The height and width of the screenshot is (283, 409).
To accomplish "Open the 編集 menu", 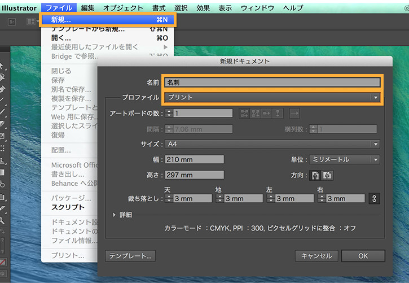I will (87, 8).
